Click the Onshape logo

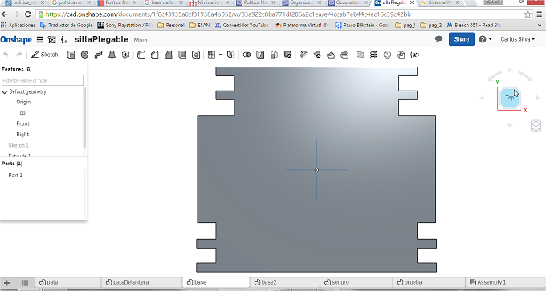point(16,39)
